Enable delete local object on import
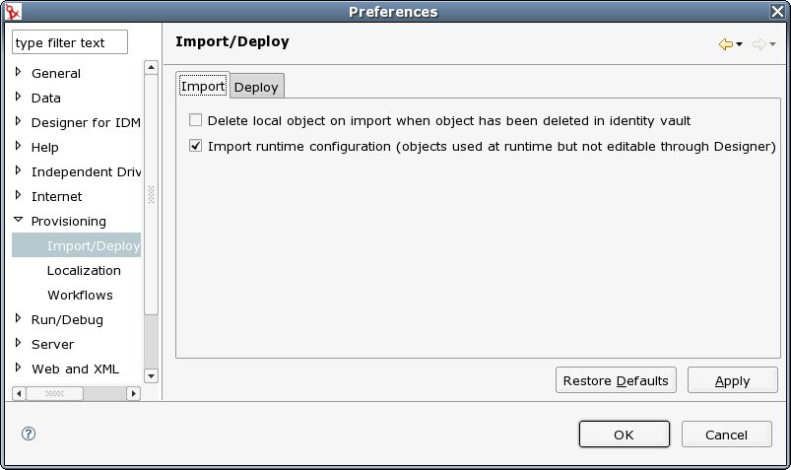This screenshot has height=470, width=791. click(196, 121)
